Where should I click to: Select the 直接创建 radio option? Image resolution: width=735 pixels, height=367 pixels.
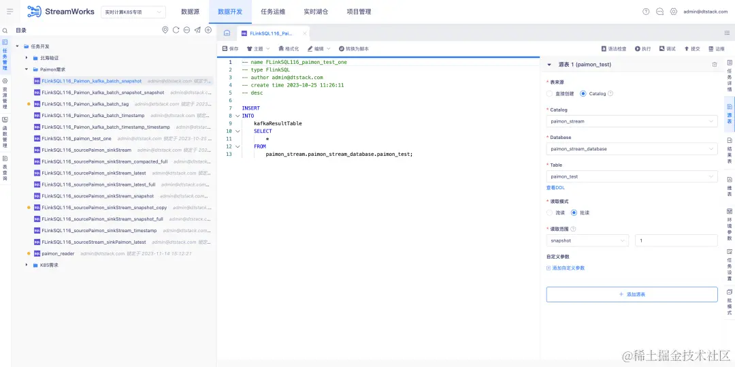tap(549, 93)
